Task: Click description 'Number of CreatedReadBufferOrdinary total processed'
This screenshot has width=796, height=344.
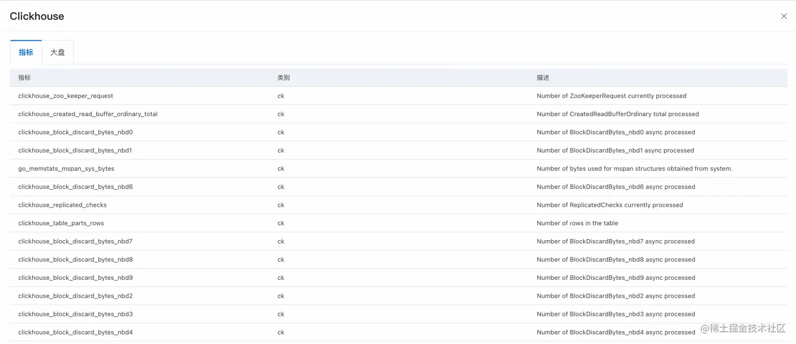Action: coord(618,114)
